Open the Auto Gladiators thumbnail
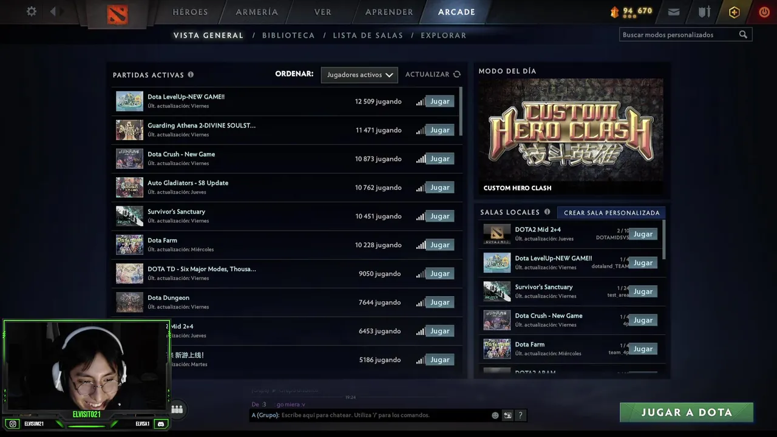777x437 pixels. (x=129, y=188)
